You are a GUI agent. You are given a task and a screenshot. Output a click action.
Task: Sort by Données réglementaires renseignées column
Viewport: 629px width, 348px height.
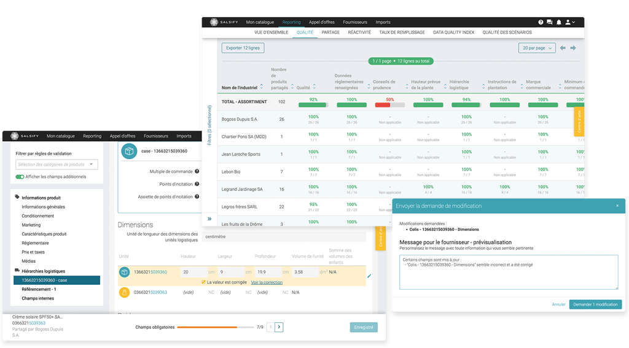369,87
